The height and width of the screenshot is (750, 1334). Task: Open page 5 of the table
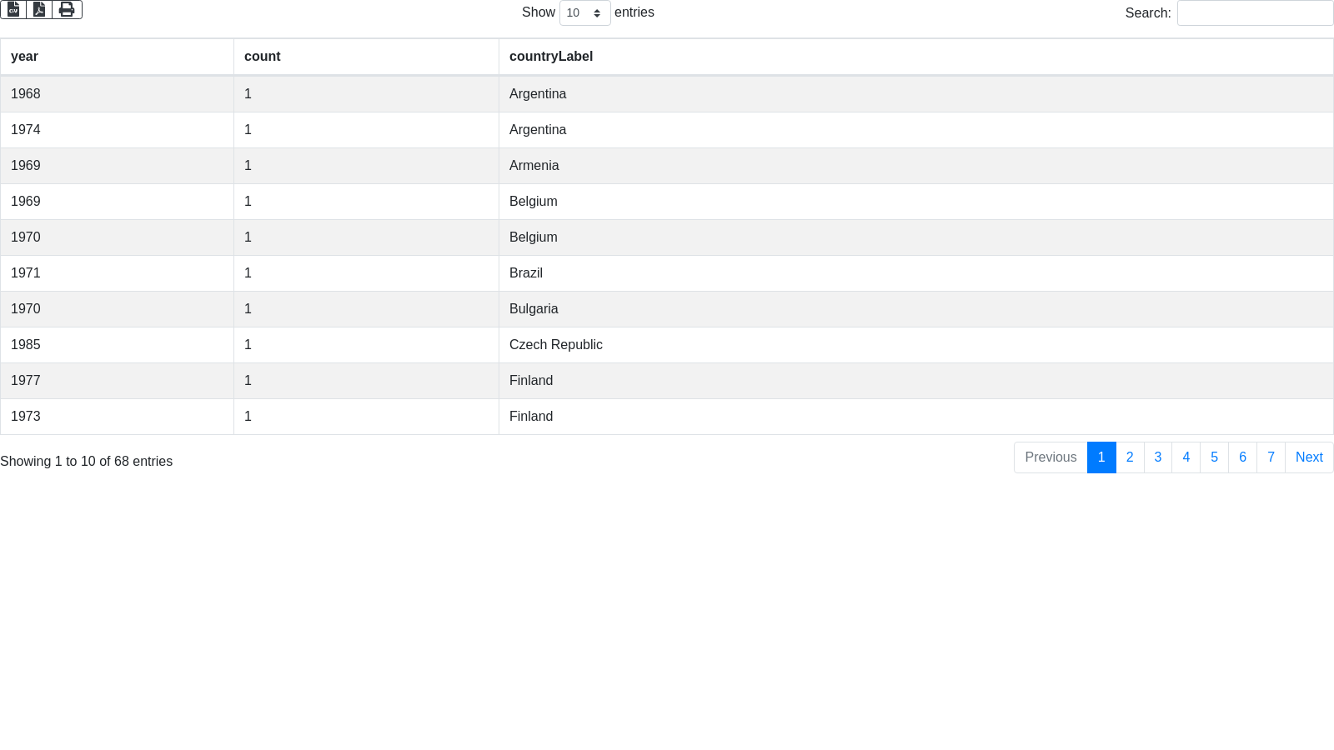(1214, 457)
